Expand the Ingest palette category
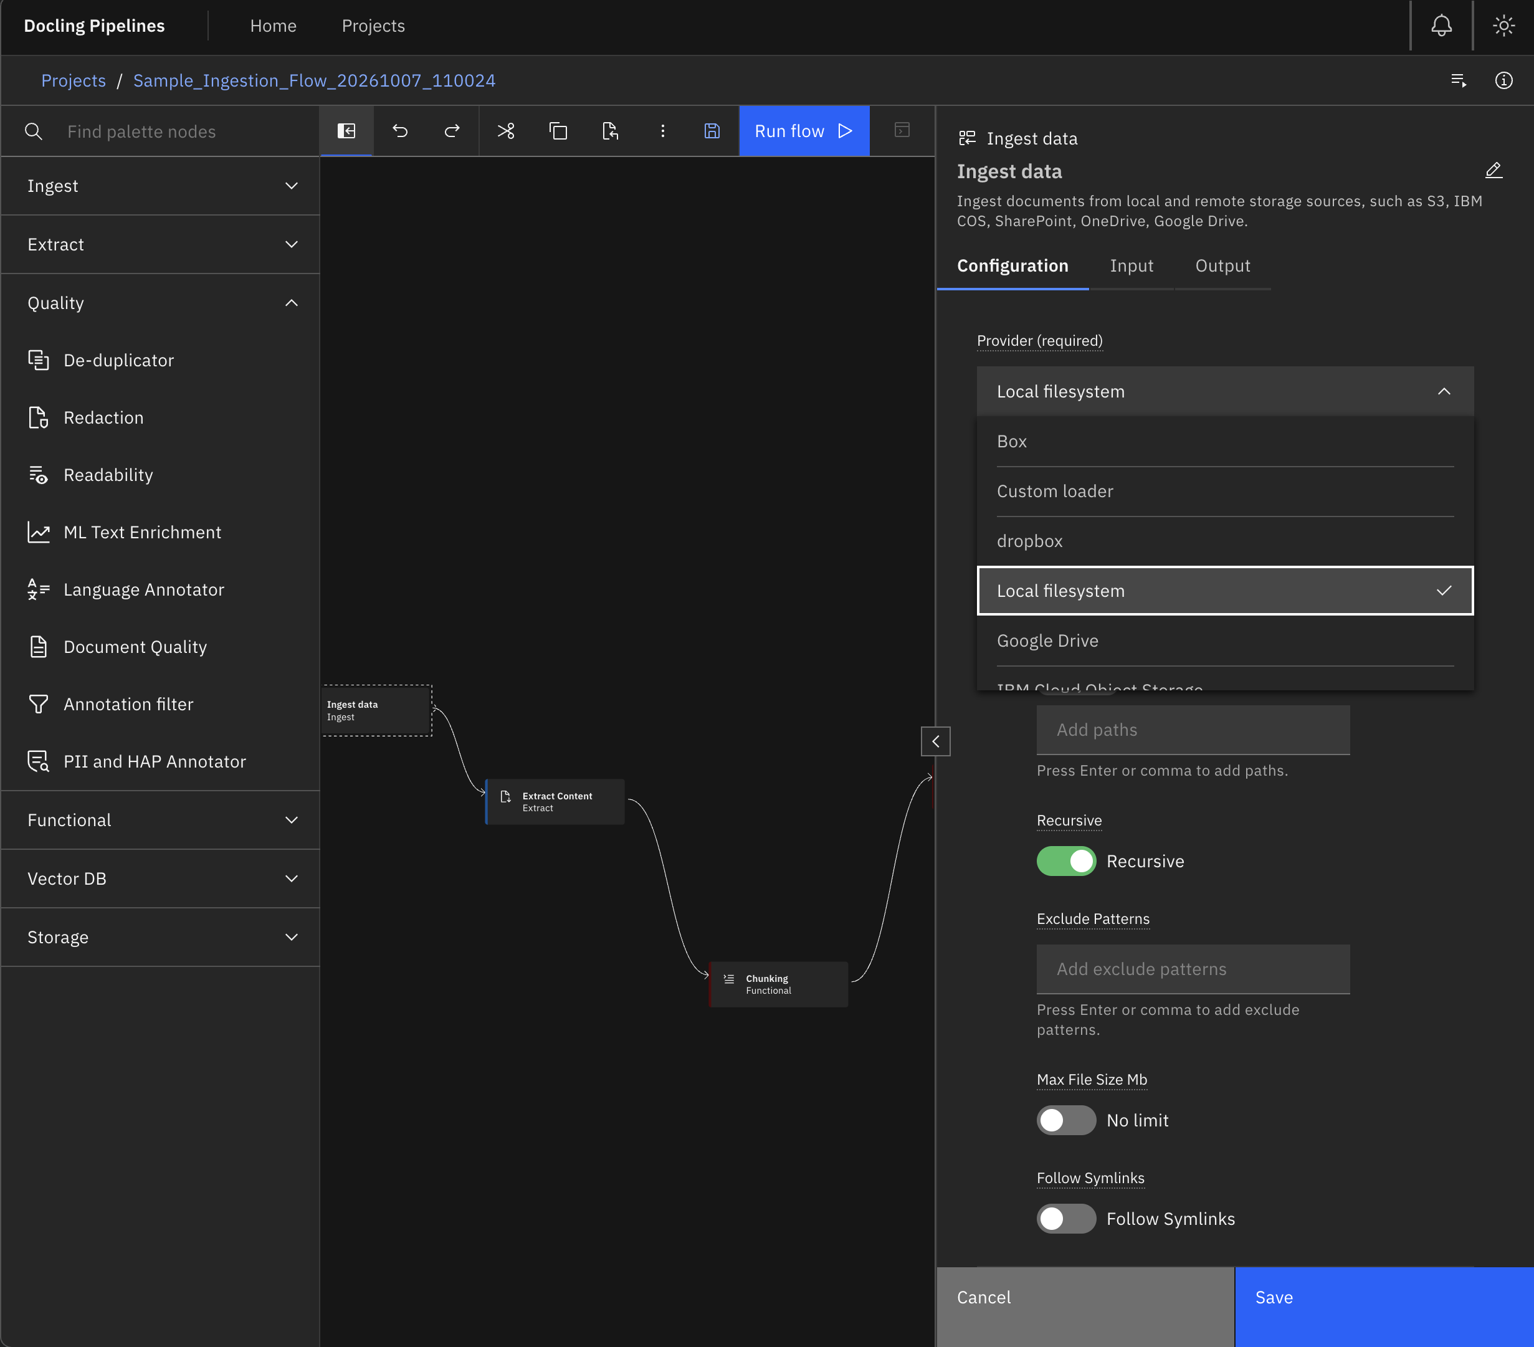This screenshot has height=1347, width=1534. (161, 186)
